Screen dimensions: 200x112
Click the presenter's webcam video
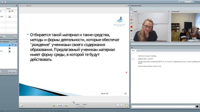[151, 27]
